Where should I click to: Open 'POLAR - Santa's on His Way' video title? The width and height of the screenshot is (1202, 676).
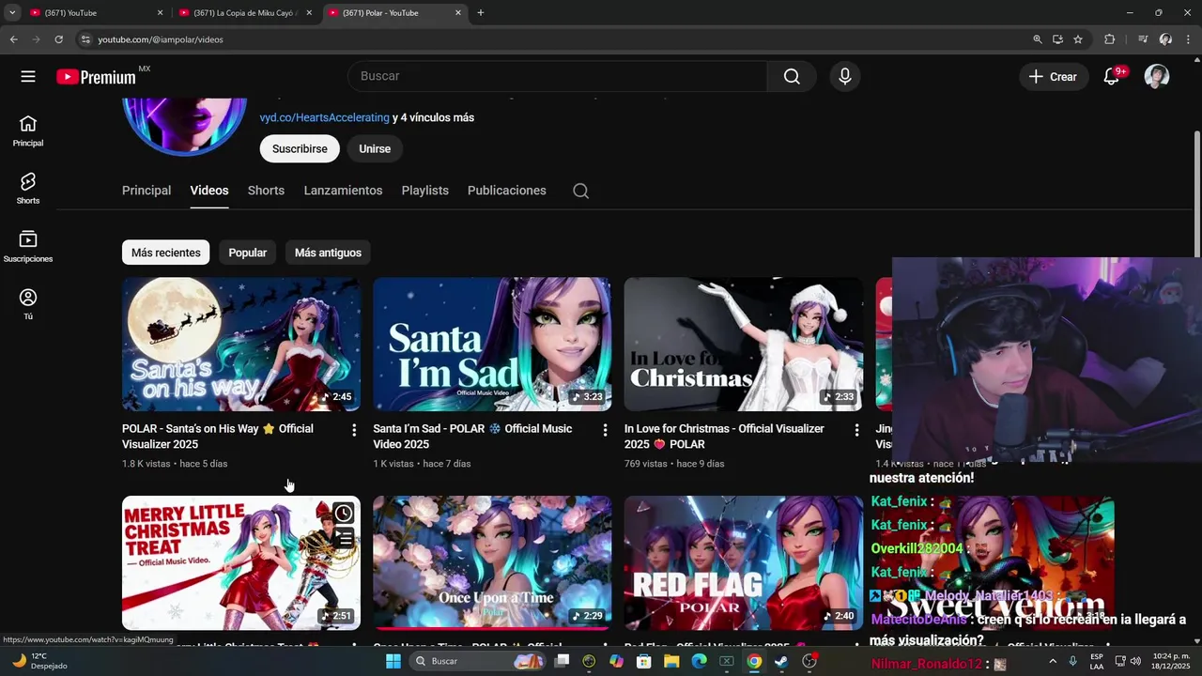pos(218,437)
